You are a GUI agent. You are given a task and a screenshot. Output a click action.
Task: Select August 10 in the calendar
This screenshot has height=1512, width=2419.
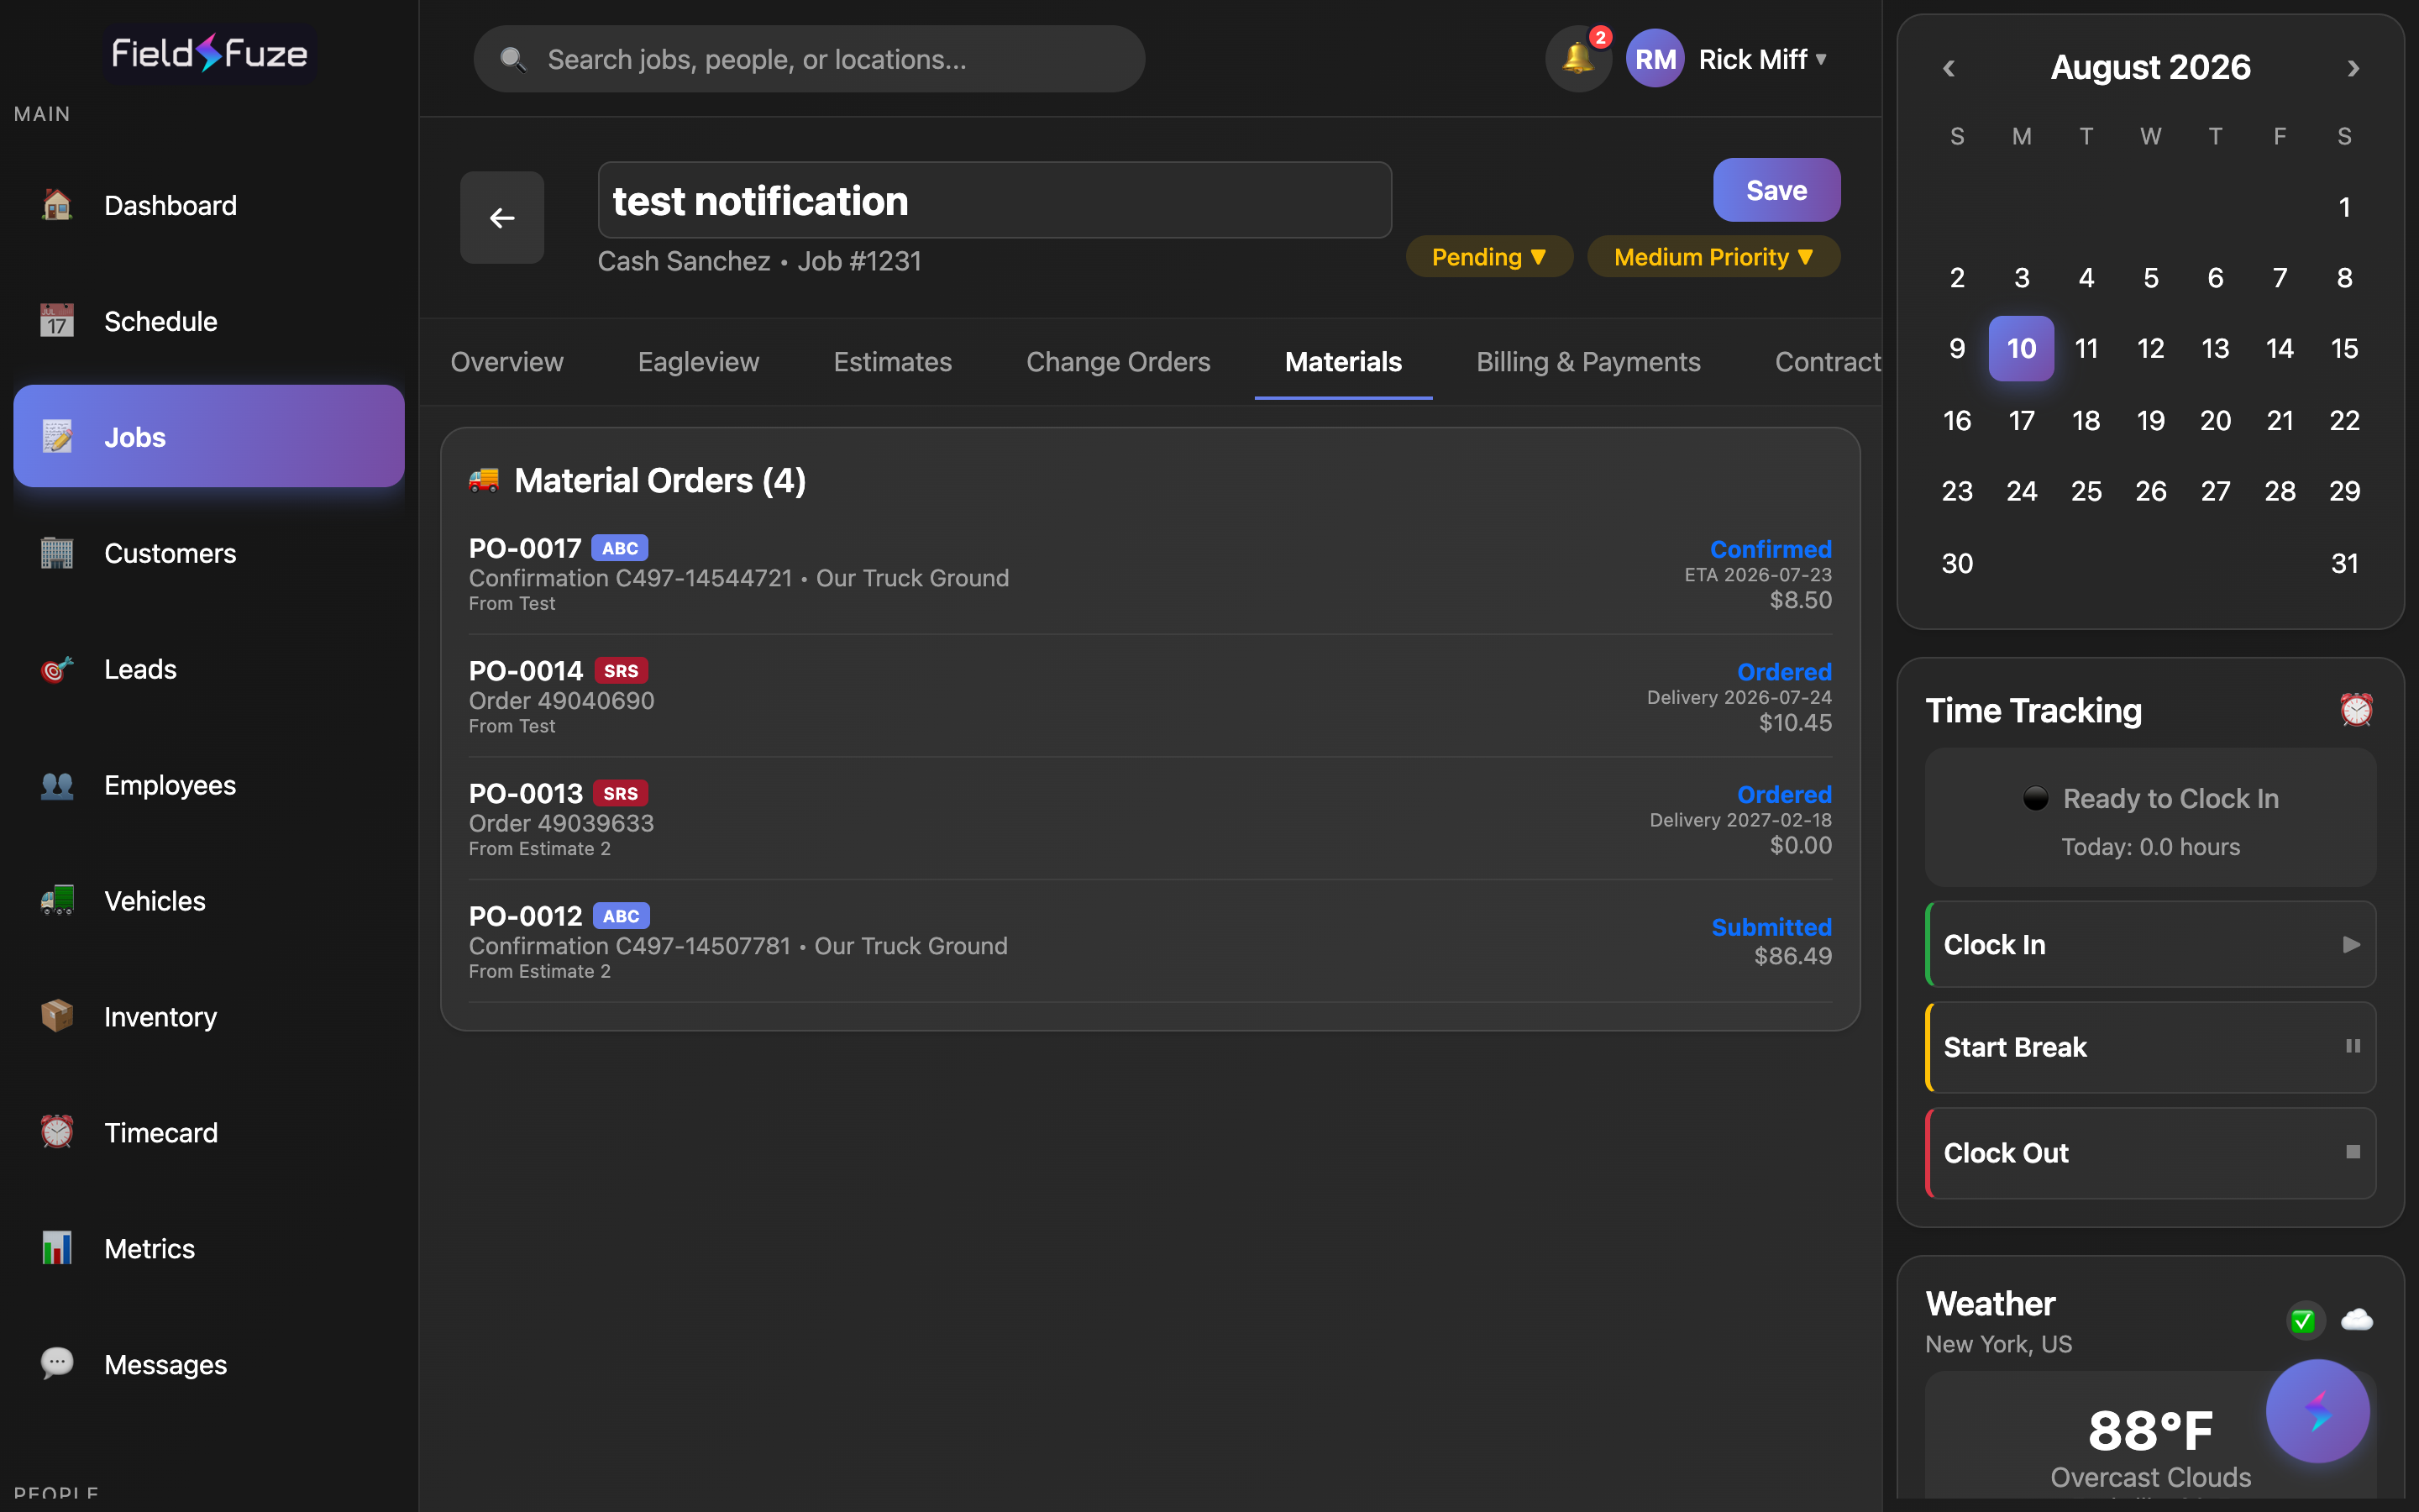2021,348
